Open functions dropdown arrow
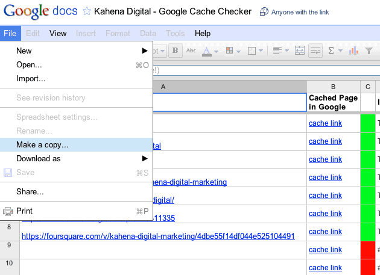Screen dimensions: 380x275 click(x=340, y=51)
